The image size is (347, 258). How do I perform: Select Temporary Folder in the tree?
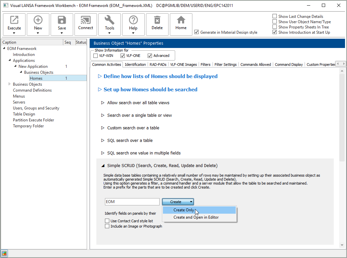point(28,126)
